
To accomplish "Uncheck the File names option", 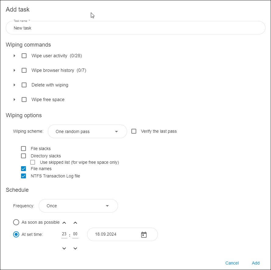I will tap(23, 169).
